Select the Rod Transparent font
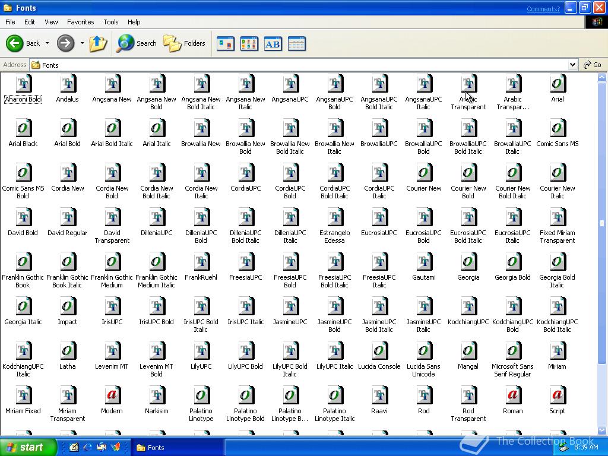 click(468, 404)
